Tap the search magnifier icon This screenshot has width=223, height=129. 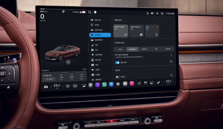coord(90,12)
